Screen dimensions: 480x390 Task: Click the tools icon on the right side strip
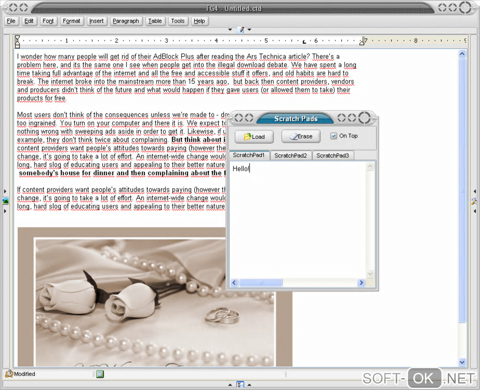tap(474, 201)
